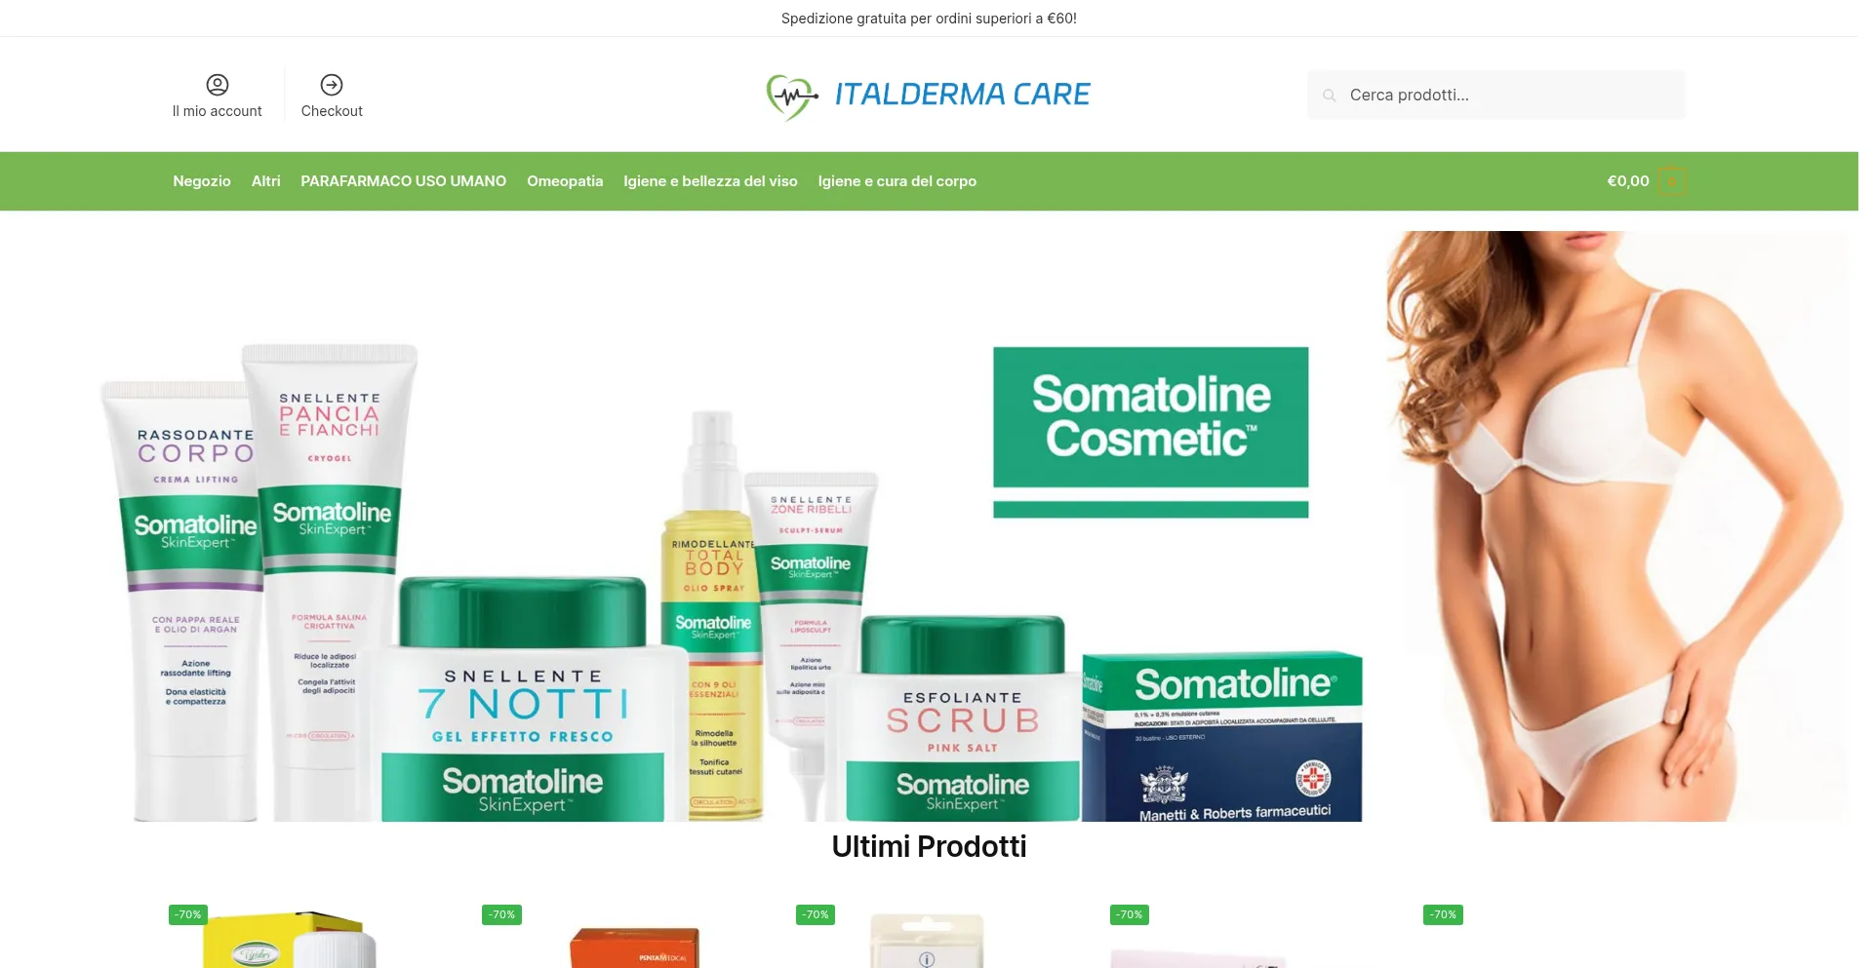The width and height of the screenshot is (1873, 968).
Task: Open the Altri menu item
Action: pyautogui.click(x=265, y=181)
